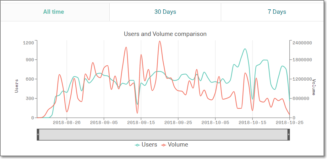This screenshot has width=327, height=159.
Task: Click the 'Users and Volume comparison' chart title
Action: coord(165,34)
